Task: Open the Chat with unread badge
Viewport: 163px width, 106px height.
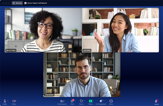Action: [72, 101]
